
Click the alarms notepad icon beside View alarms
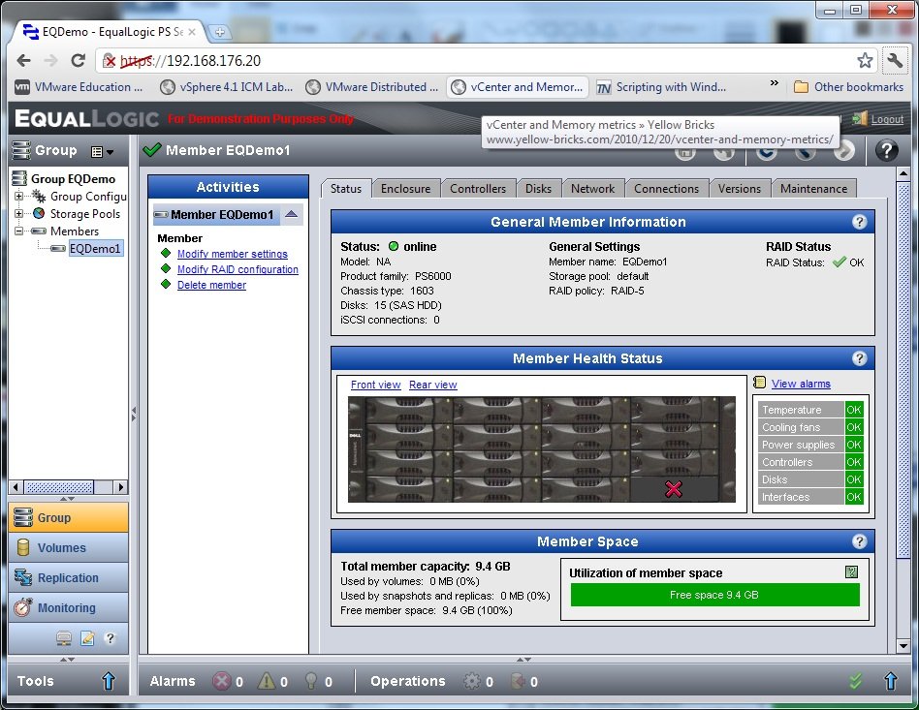(760, 383)
